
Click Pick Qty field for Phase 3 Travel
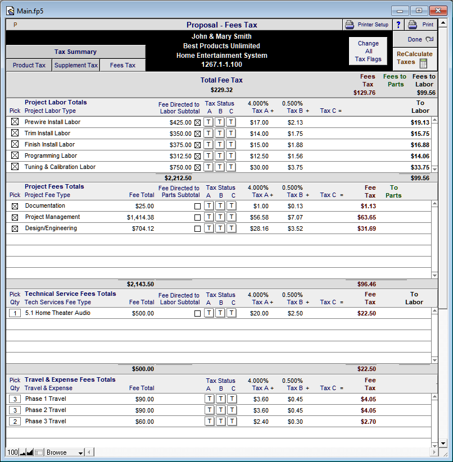tap(15, 422)
